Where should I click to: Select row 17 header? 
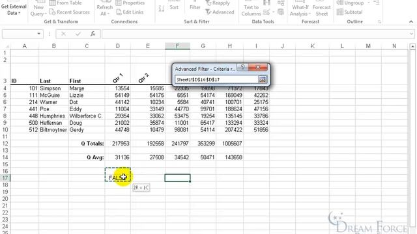click(5, 177)
